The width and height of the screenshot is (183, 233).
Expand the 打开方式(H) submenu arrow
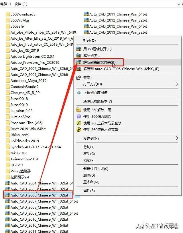coord(177,84)
